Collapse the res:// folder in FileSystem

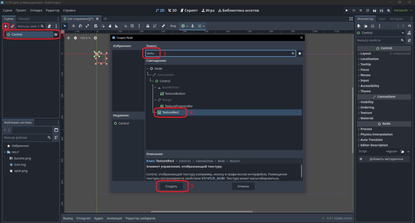coord(5,152)
